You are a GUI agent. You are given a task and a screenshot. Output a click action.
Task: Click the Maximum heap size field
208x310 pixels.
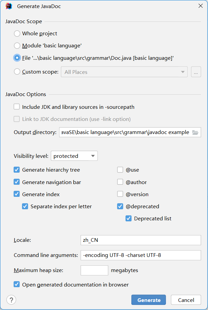coord(94,270)
